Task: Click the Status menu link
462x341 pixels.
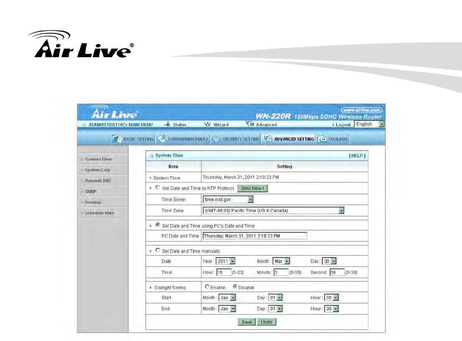Action: point(179,125)
